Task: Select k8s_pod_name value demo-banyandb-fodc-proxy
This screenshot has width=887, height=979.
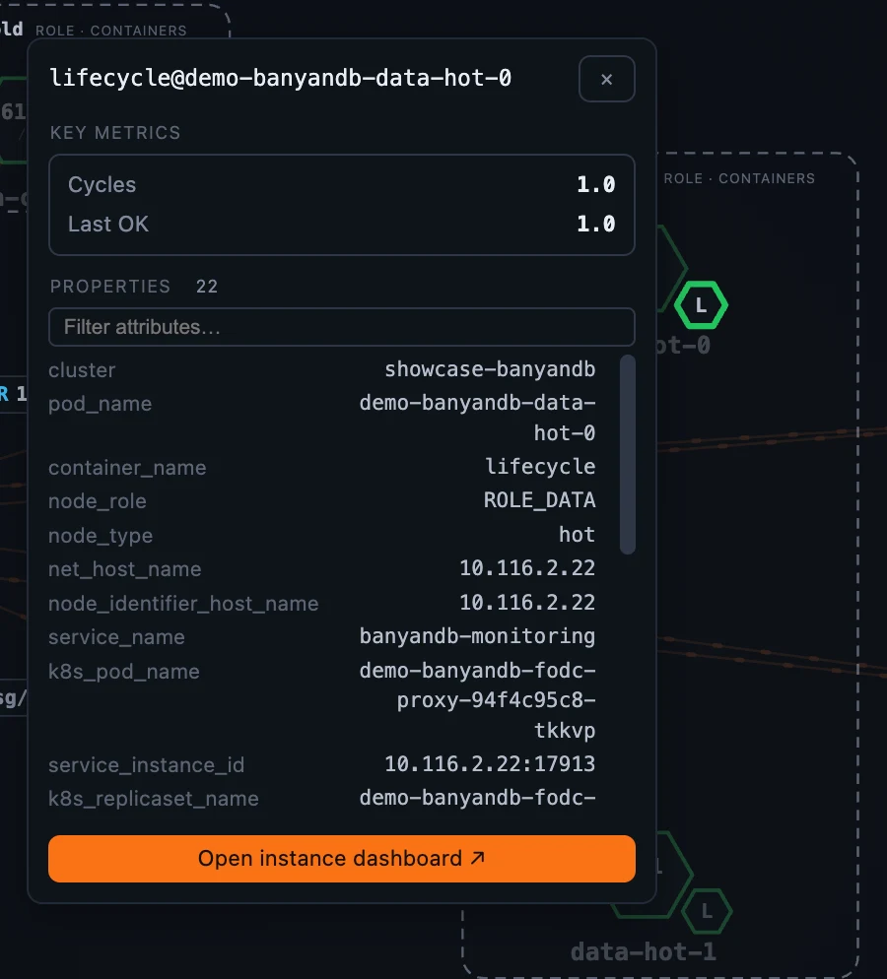Action: coord(477,700)
